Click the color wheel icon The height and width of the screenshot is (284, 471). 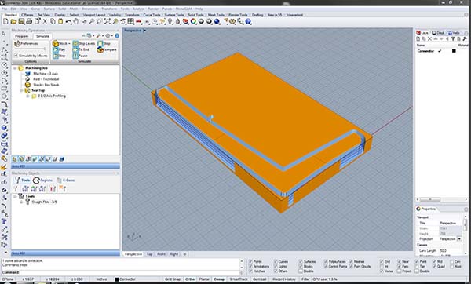(193, 21)
